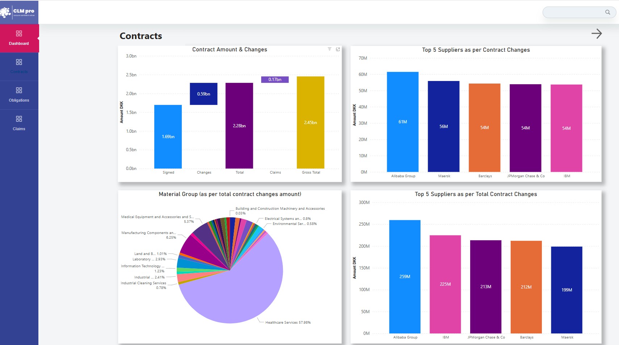This screenshot has height=345, width=619.
Task: Click the next page arrow icon
Action: tap(597, 34)
